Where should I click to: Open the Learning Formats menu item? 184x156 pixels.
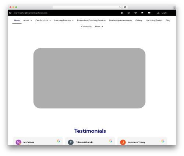[x=63, y=20]
